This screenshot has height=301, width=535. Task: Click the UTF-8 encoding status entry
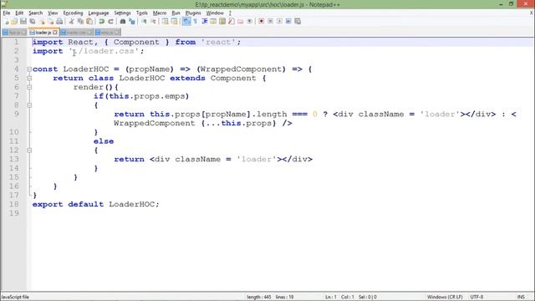click(476, 297)
